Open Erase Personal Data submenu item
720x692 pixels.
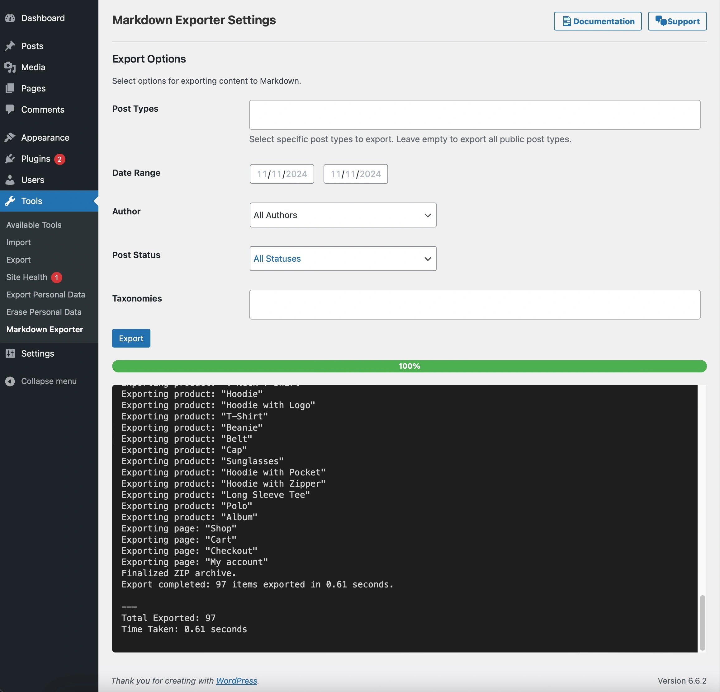44,312
